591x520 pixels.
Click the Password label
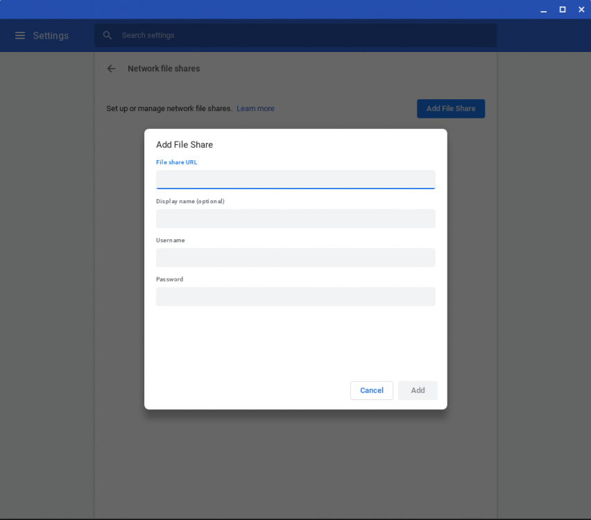pos(170,279)
